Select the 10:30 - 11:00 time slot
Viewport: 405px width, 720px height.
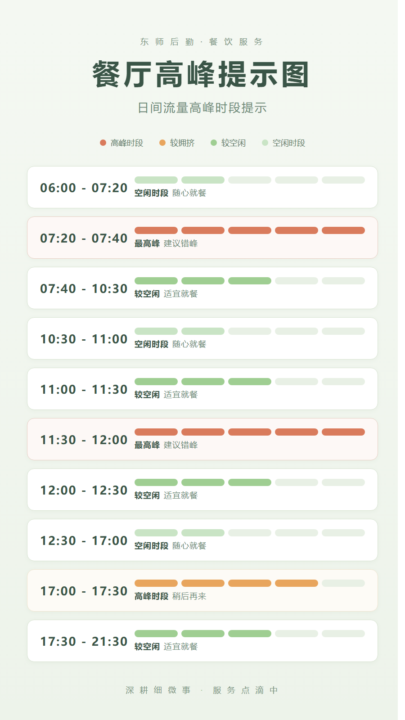[202, 338]
